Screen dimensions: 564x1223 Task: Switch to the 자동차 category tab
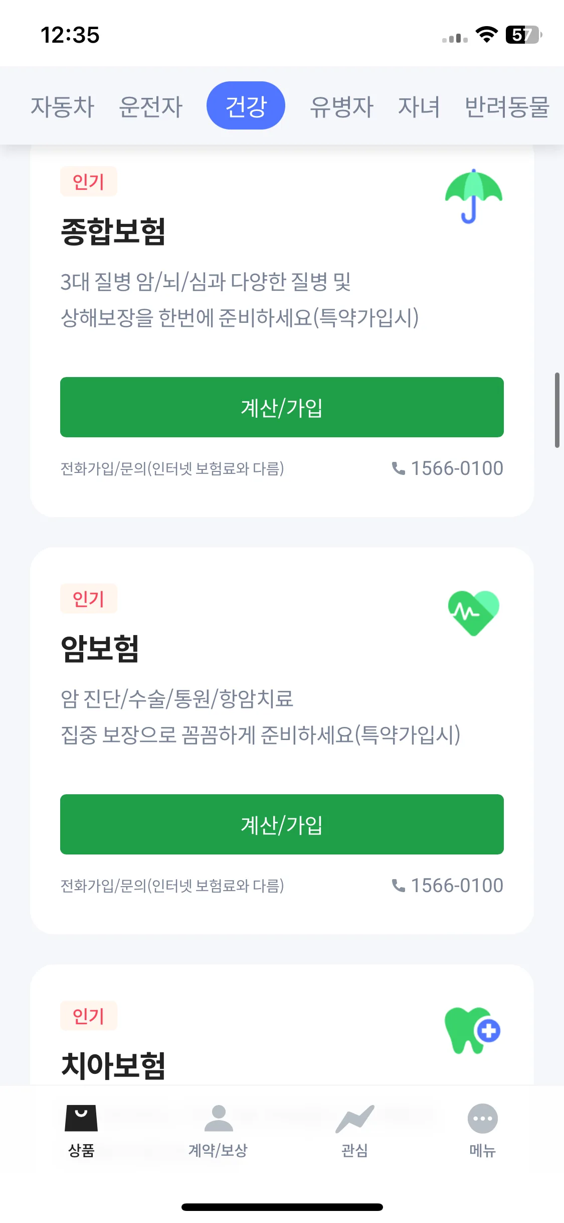63,106
